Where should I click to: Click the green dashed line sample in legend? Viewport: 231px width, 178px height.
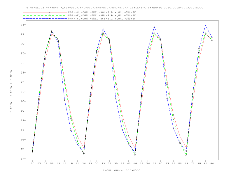[x=45, y=15]
